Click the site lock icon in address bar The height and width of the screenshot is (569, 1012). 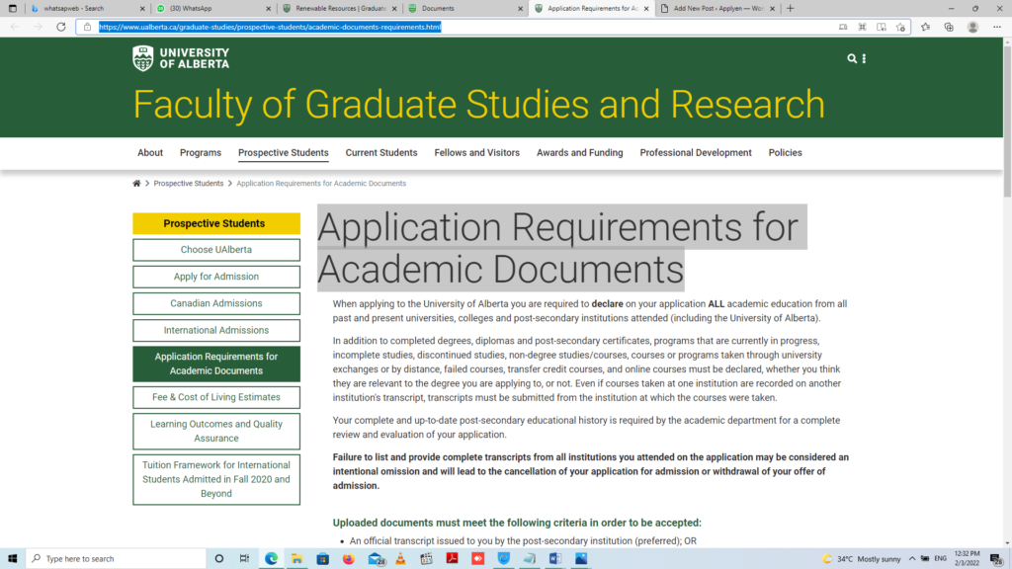87,27
